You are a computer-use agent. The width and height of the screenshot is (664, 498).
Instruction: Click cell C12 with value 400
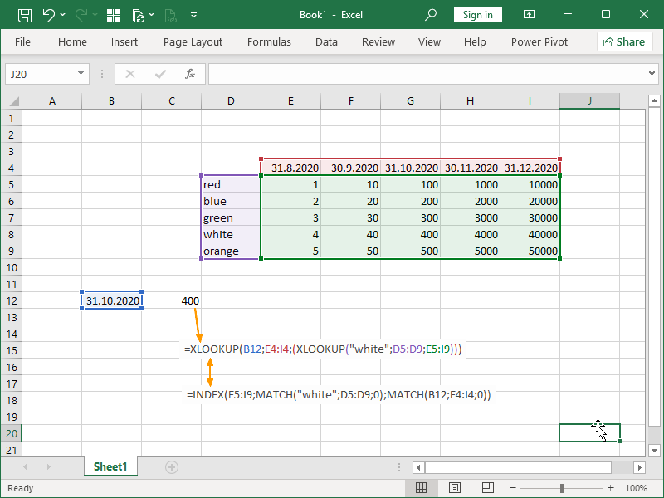[x=172, y=300]
